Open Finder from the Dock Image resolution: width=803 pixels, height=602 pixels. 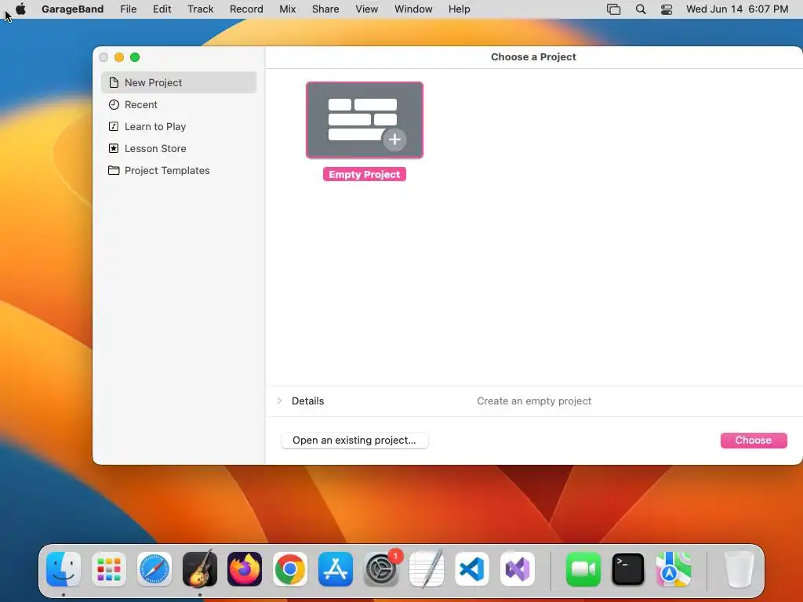64,569
